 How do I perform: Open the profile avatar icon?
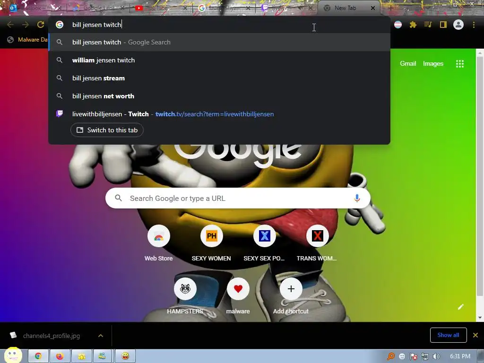tap(458, 25)
